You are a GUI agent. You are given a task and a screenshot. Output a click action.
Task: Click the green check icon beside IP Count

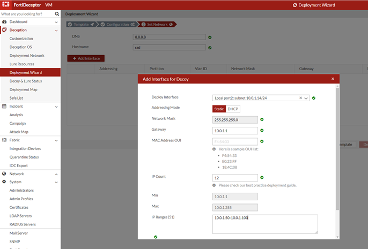coord(262,178)
